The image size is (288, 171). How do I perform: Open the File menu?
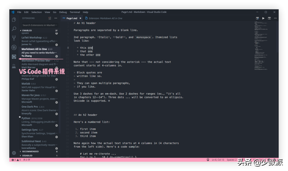(x=19, y=12)
